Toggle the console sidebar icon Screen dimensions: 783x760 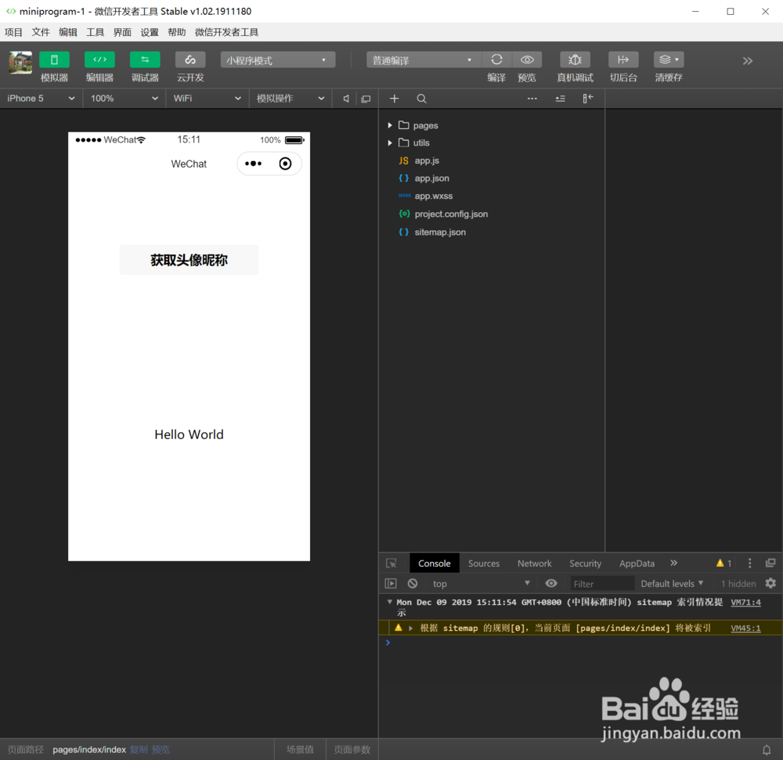pos(391,583)
